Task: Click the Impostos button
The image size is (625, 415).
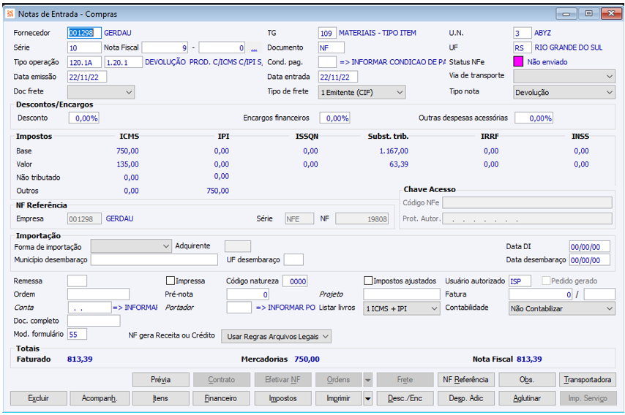Action: [282, 398]
